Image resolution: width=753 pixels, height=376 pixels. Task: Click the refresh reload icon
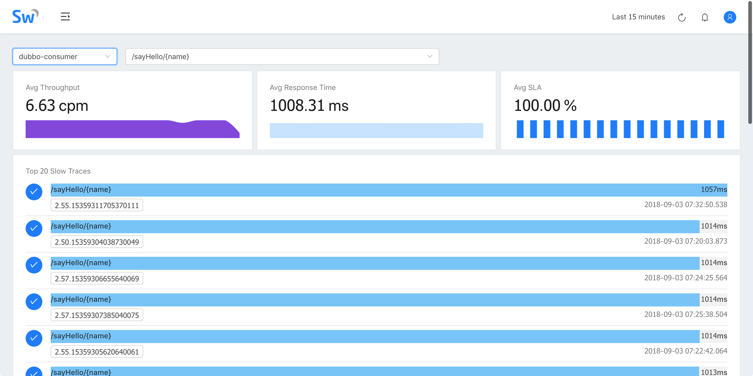[x=682, y=17]
